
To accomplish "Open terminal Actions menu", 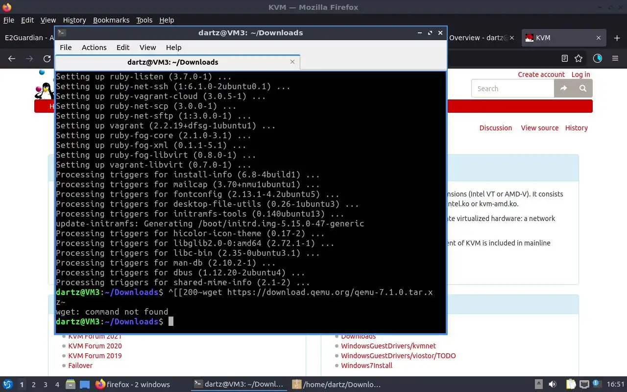I will tap(94, 48).
